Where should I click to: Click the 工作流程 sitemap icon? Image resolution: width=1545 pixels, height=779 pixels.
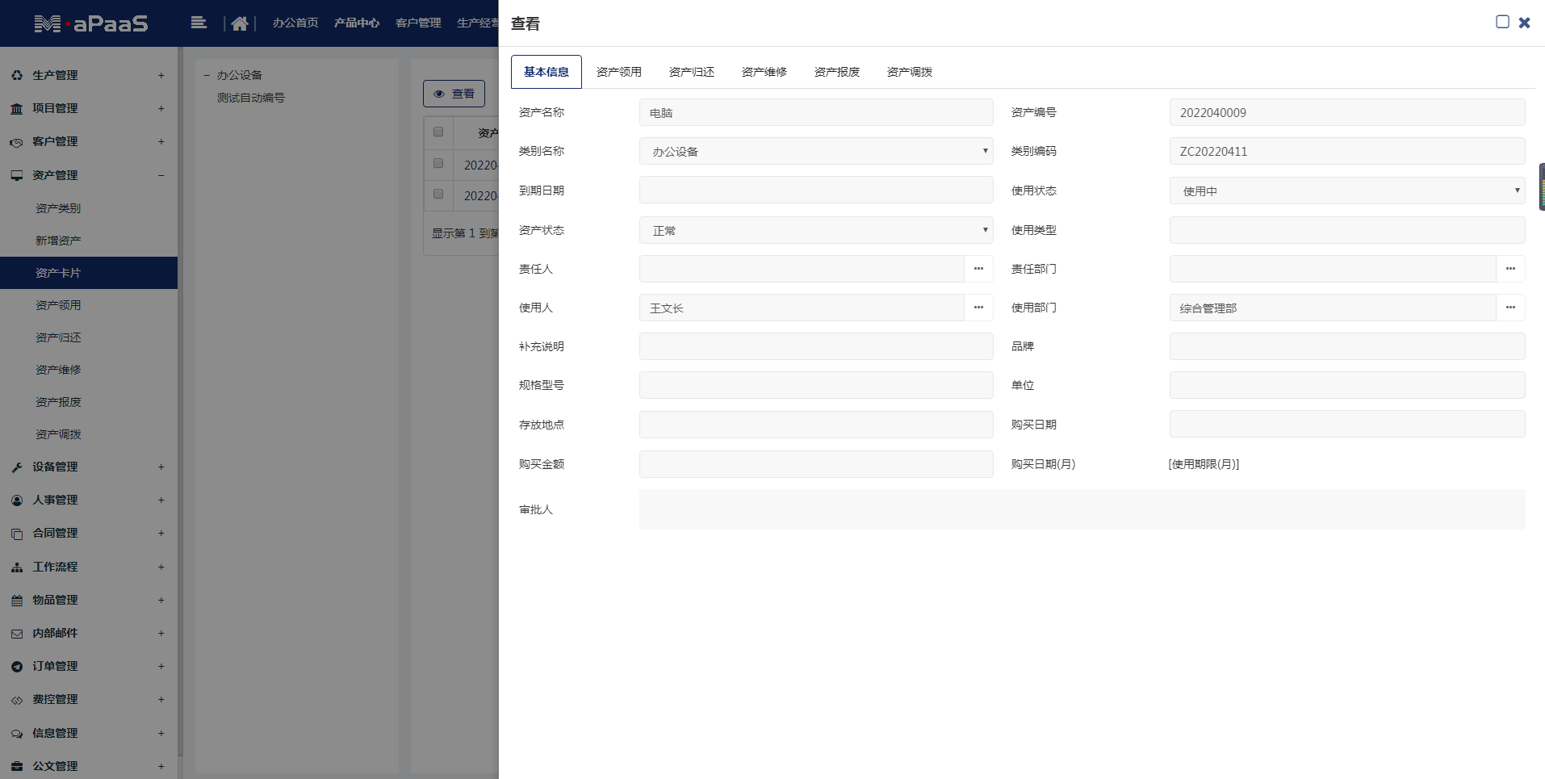17,567
